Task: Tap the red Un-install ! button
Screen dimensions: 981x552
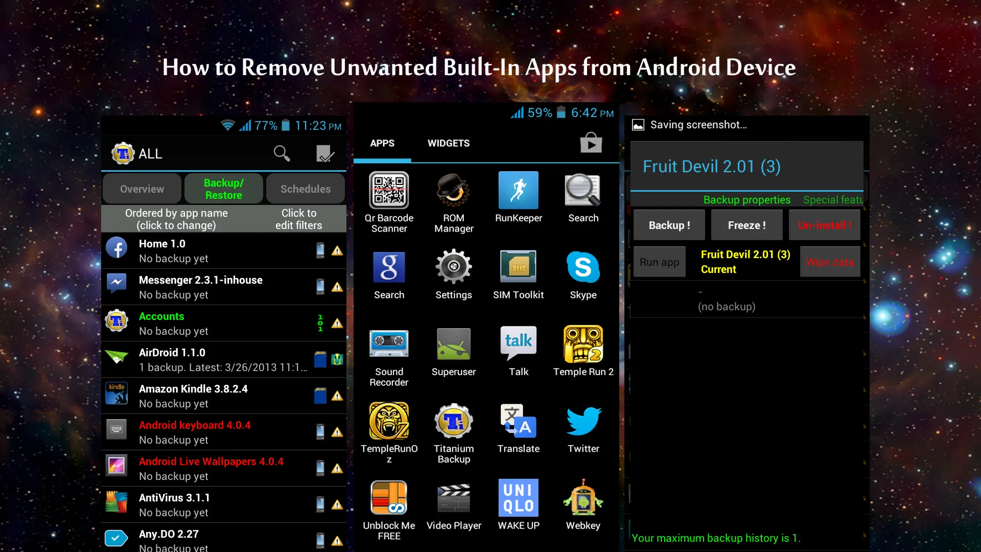Action: (x=825, y=225)
